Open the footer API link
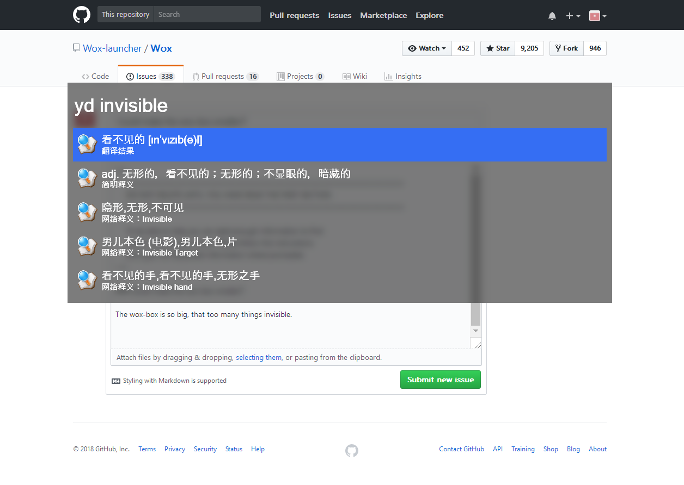The width and height of the screenshot is (684, 485). [498, 449]
